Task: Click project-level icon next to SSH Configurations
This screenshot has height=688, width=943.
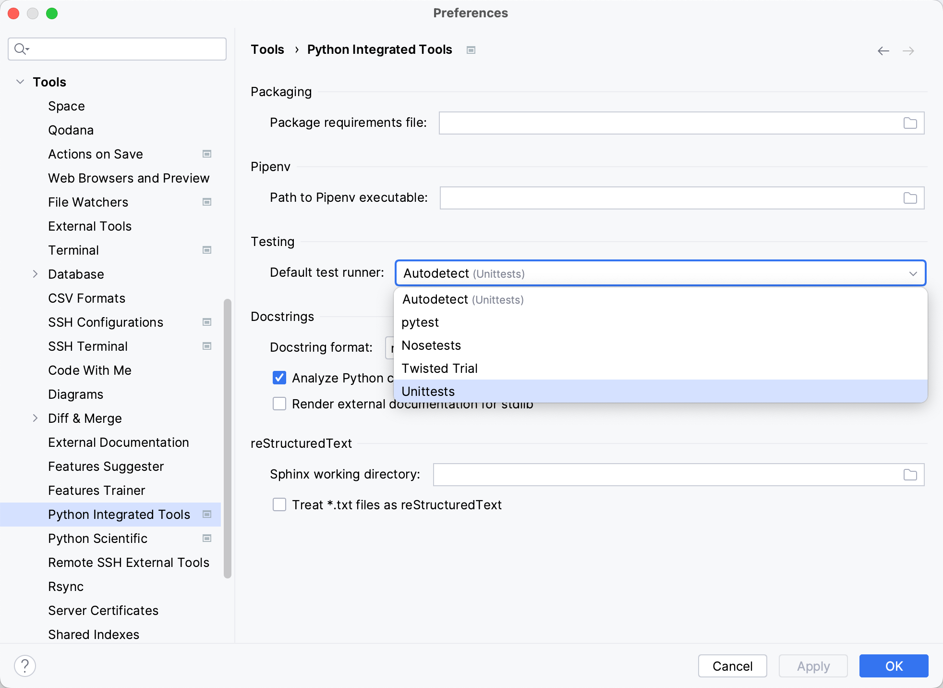Action: (207, 322)
